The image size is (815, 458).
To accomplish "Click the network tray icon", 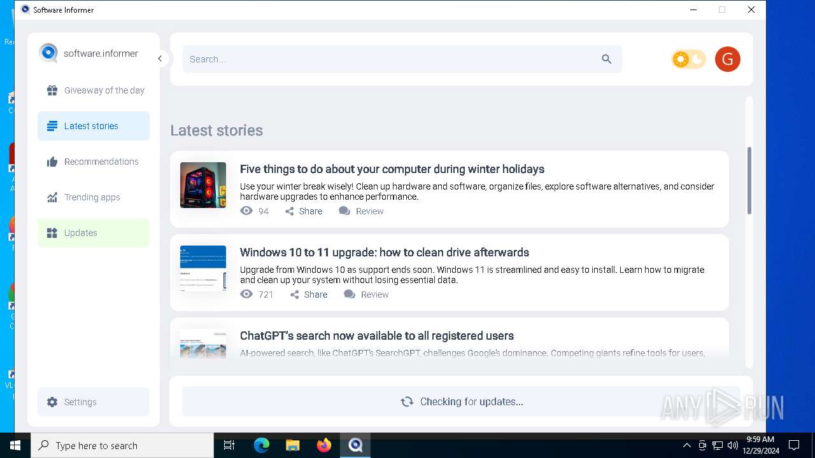I will pyautogui.click(x=718, y=445).
